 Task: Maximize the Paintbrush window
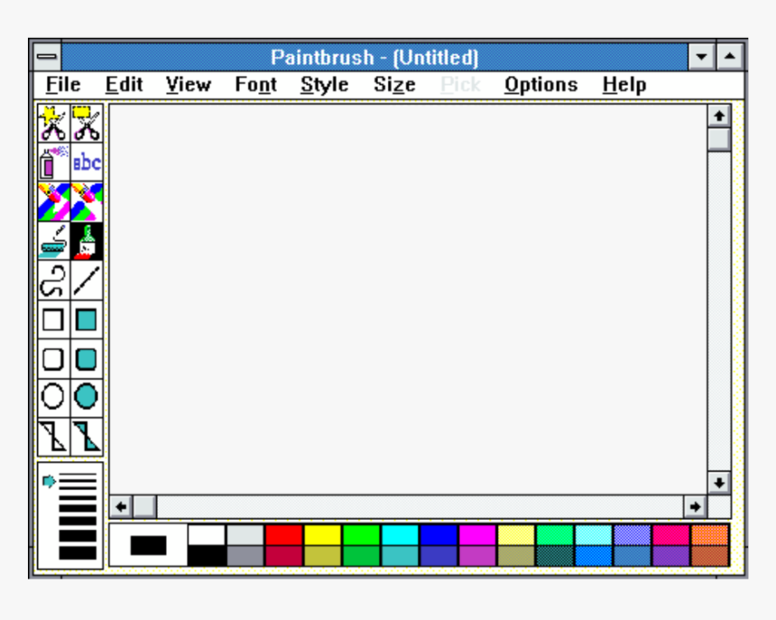point(729,57)
